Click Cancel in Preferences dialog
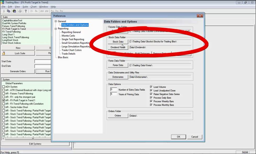This screenshot has height=154, width=256. [194, 137]
